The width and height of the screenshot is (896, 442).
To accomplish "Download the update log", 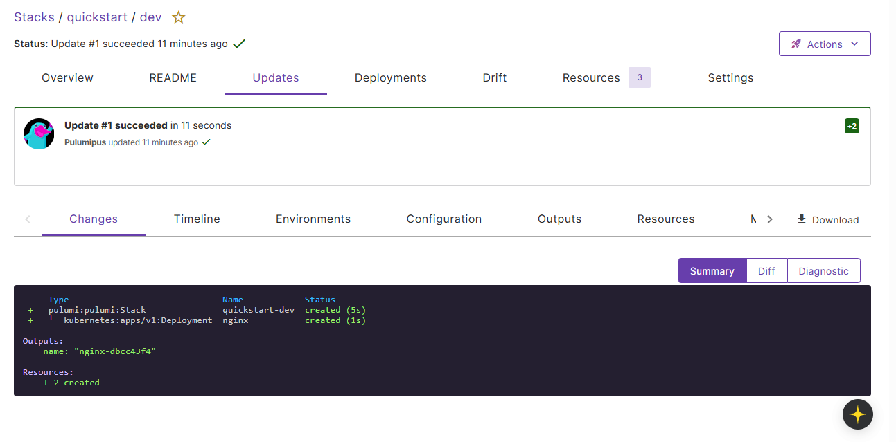I will click(x=827, y=219).
